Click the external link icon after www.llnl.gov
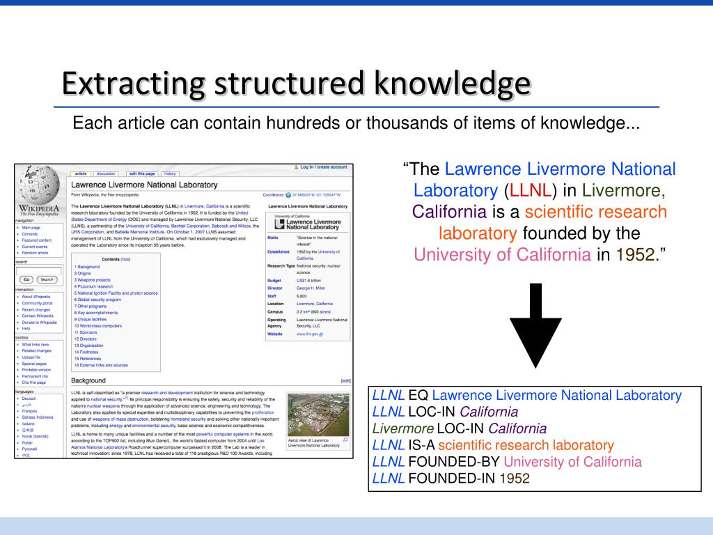The width and height of the screenshot is (713, 535). coord(321,334)
